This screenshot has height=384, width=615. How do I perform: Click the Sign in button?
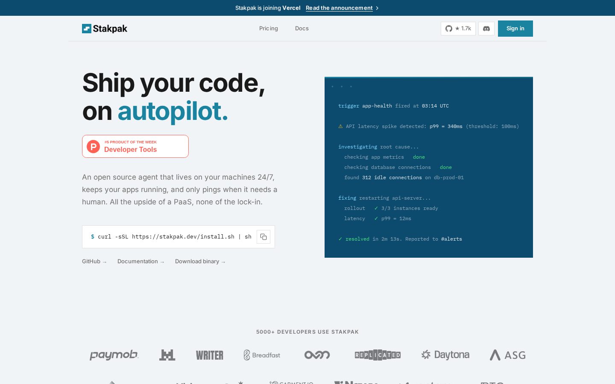515,29
